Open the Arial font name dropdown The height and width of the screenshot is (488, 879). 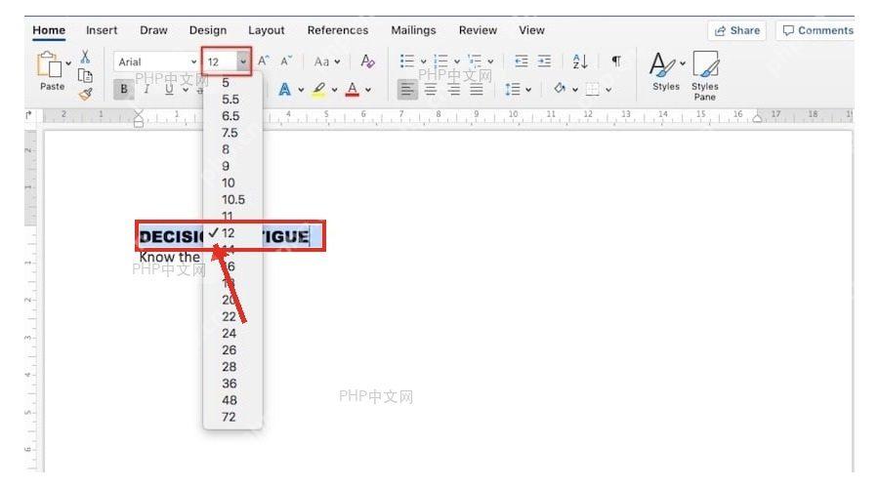[x=194, y=61]
